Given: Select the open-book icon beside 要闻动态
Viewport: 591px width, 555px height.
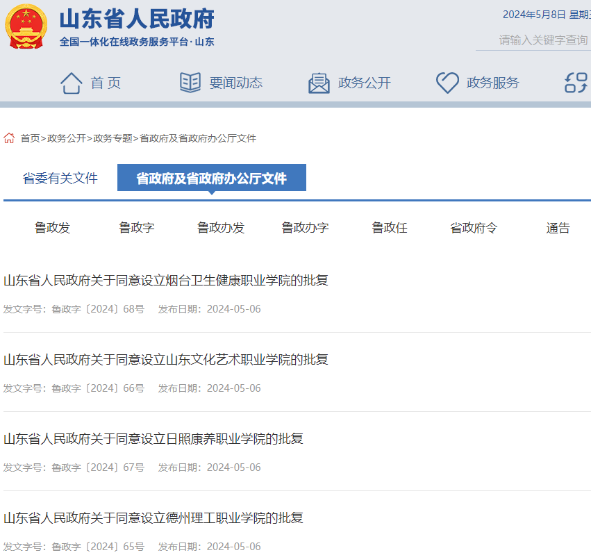Looking at the screenshot, I should click(x=186, y=82).
